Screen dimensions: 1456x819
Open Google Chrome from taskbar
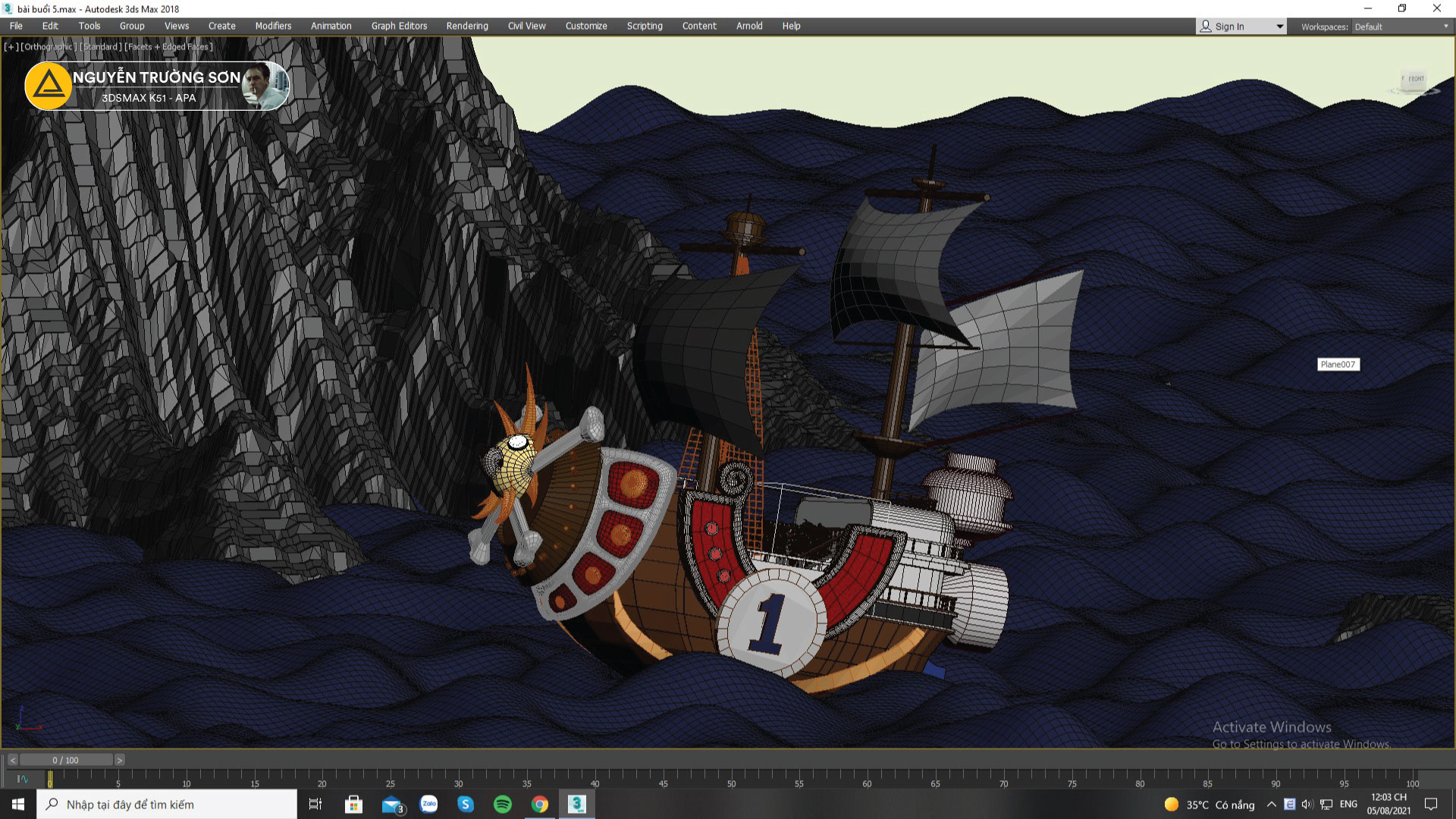click(x=540, y=804)
